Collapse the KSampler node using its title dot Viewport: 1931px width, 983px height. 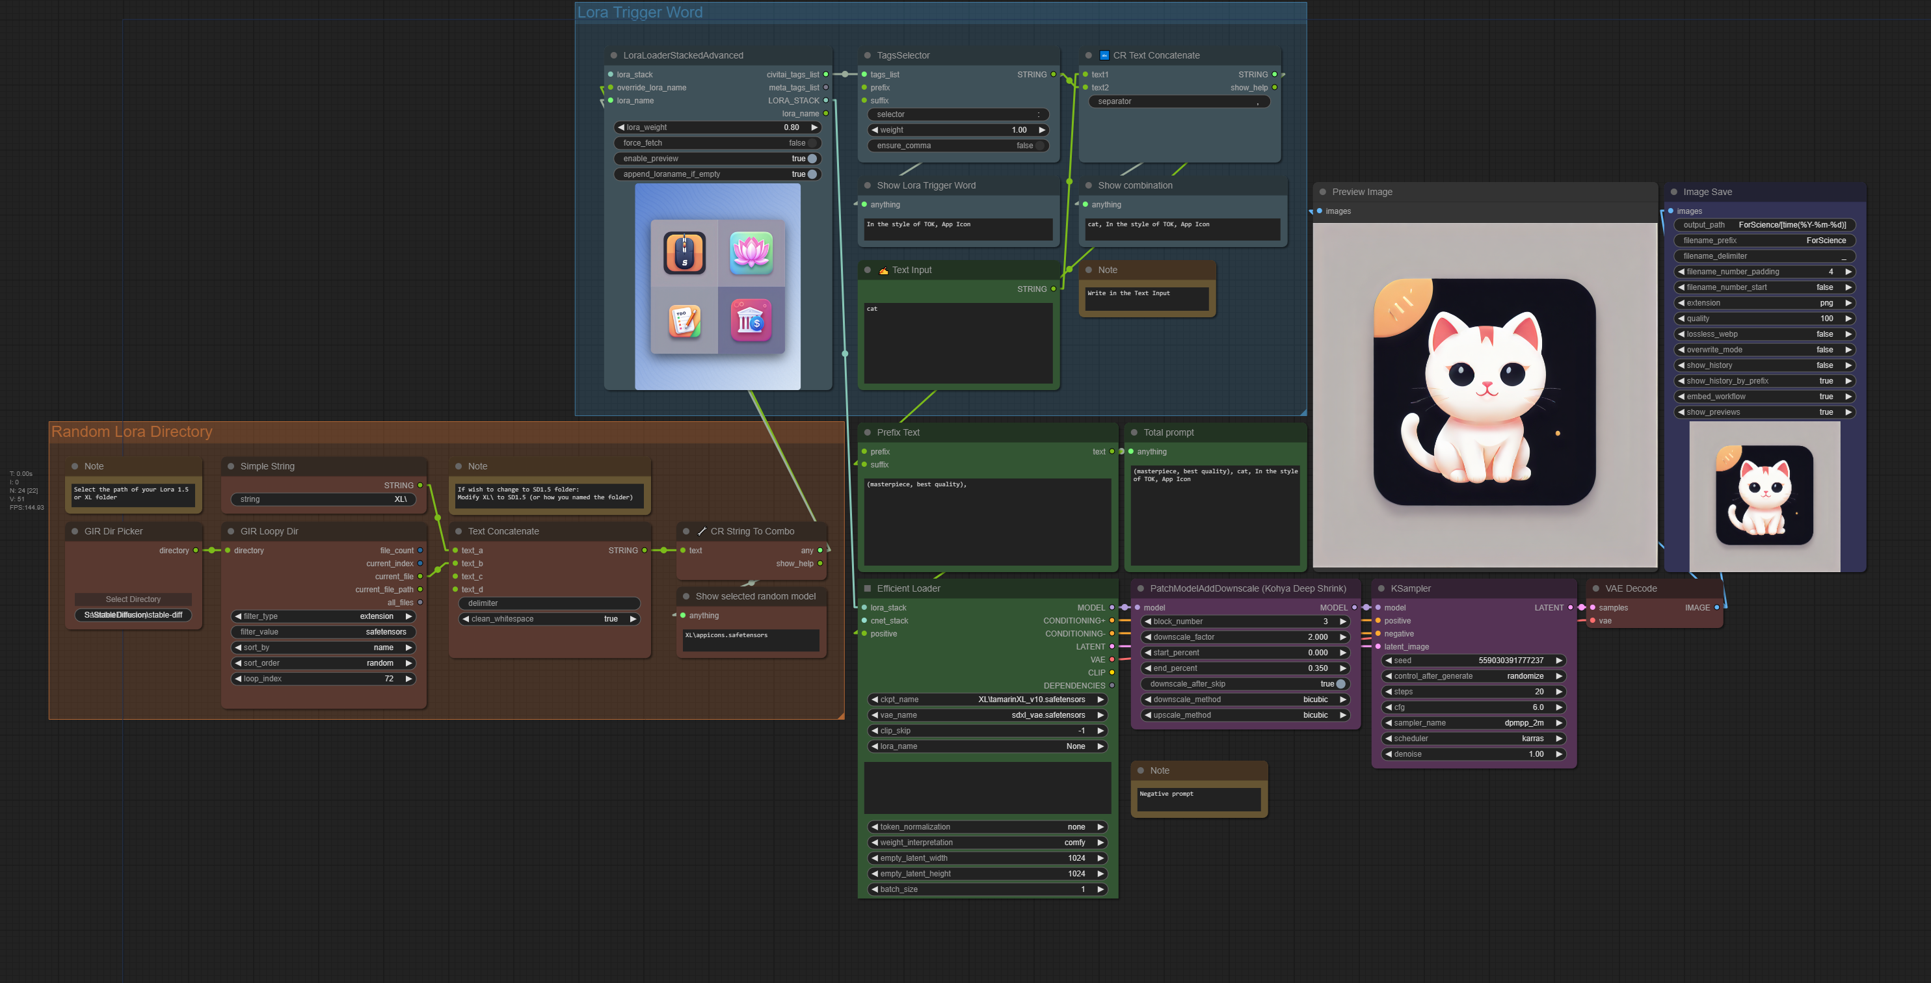point(1381,588)
